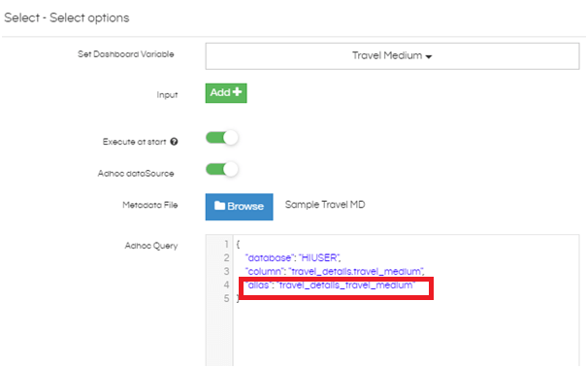Click the help icon beside Execute at start
Screen dimensions: 587x368
[x=174, y=142]
